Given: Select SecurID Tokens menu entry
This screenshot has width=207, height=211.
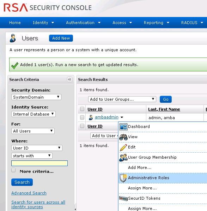Looking at the screenshot, I should pyautogui.click(x=163, y=198).
